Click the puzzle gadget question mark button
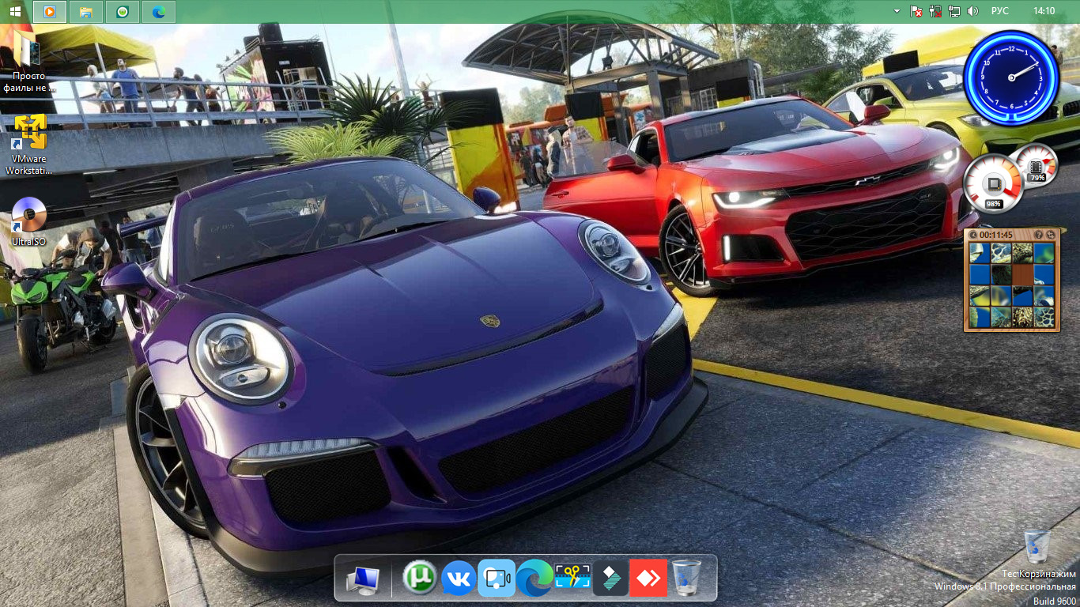The image size is (1080, 607). (x=1038, y=235)
